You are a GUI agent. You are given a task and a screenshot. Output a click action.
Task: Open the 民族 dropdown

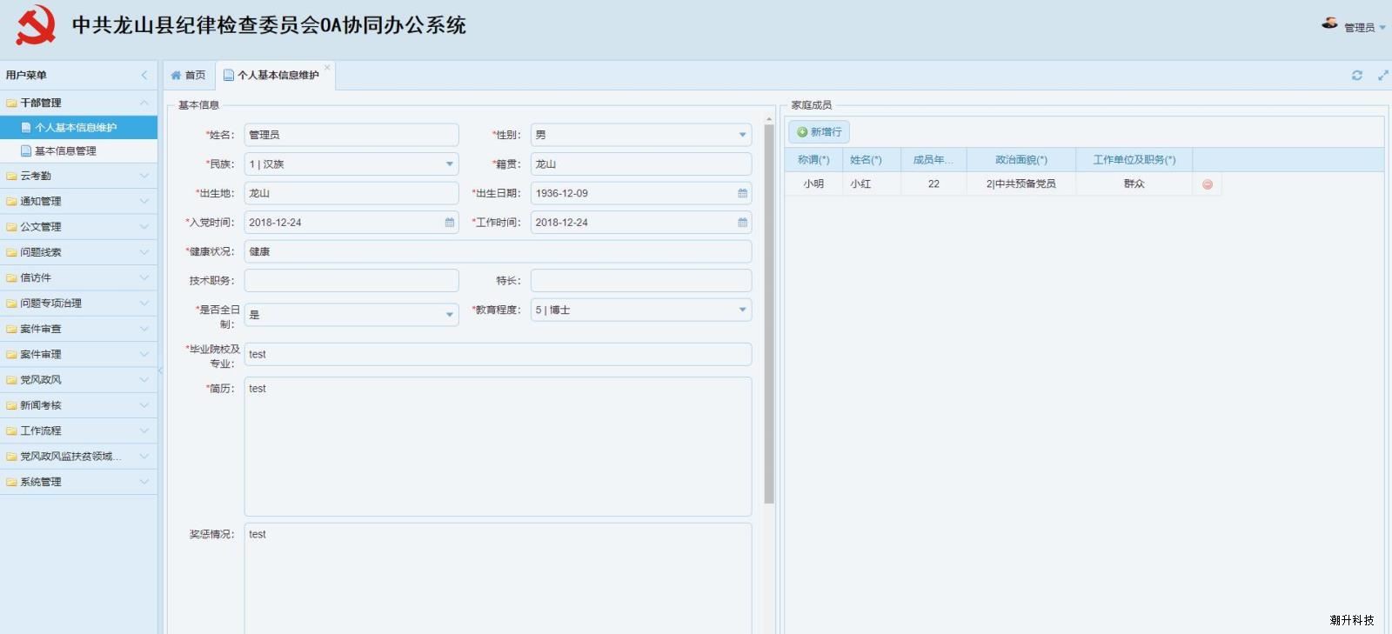coord(449,164)
